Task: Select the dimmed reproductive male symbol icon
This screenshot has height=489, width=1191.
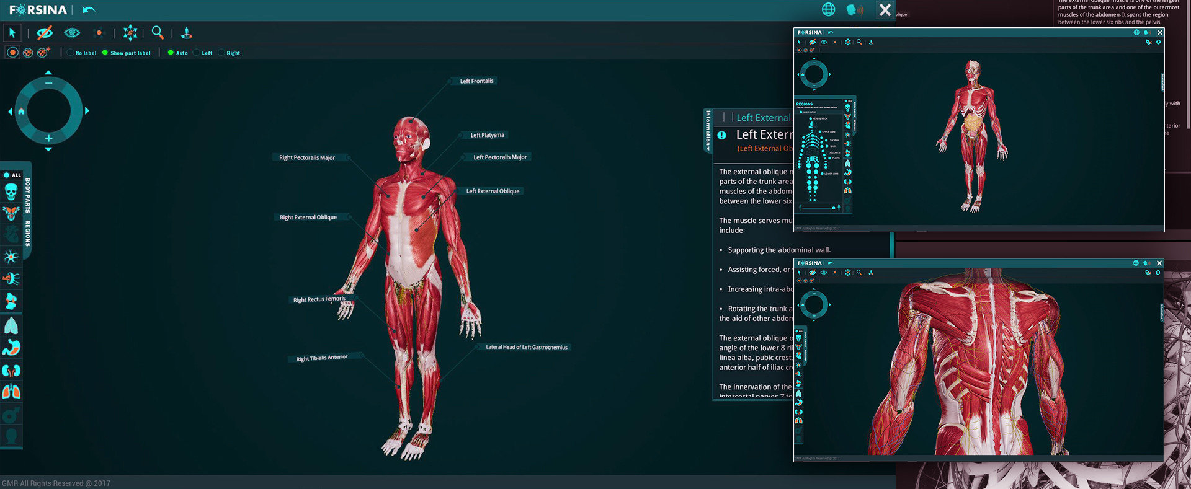Action: pos(11,415)
